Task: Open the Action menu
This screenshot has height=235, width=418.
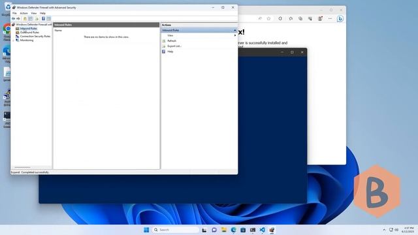Action: click(x=24, y=13)
